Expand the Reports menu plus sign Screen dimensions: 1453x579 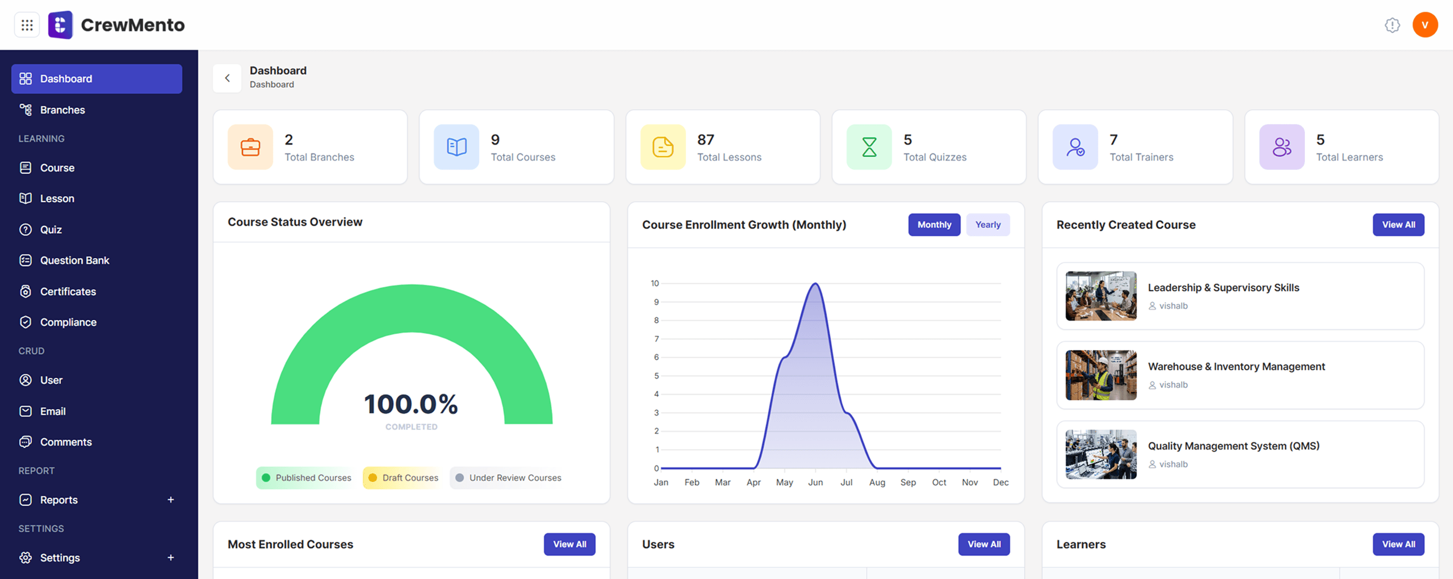(x=170, y=500)
